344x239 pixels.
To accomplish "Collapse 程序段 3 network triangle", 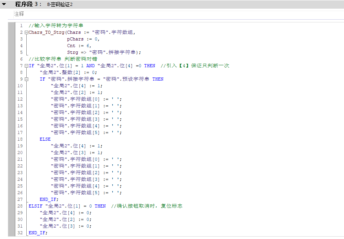I will pos(4,4).
